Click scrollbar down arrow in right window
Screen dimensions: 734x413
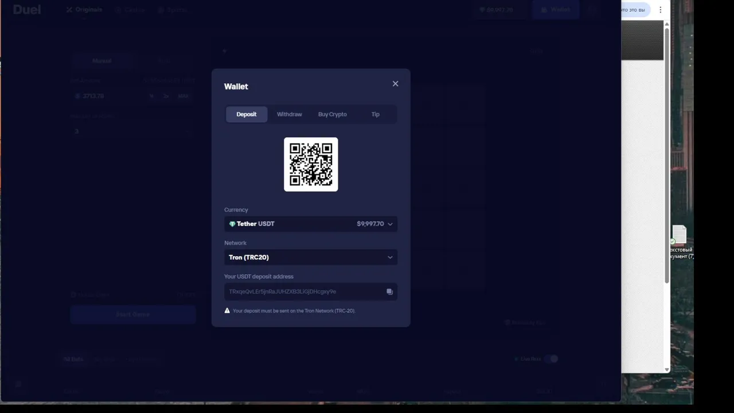tap(666, 369)
